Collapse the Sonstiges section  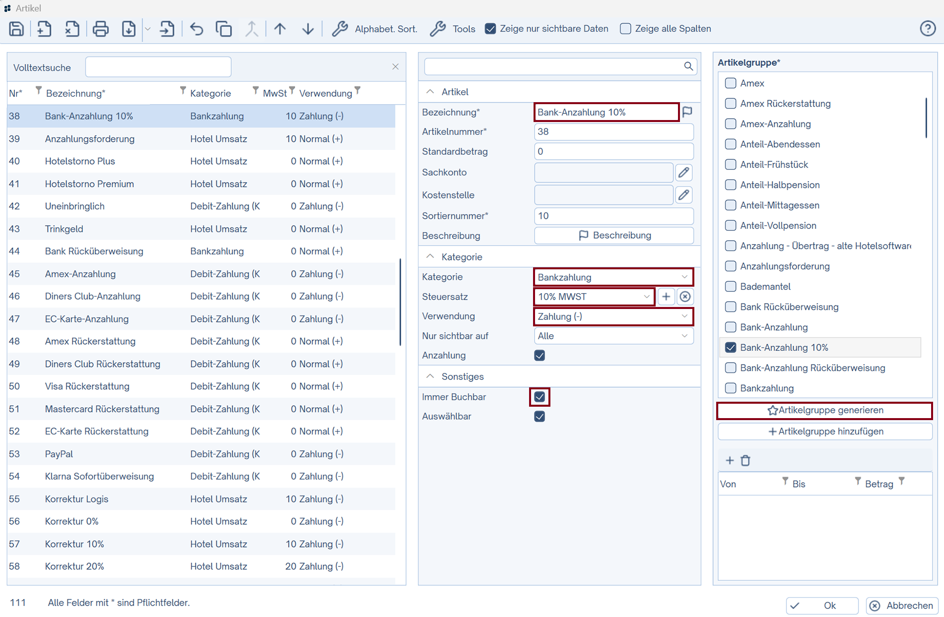point(430,376)
